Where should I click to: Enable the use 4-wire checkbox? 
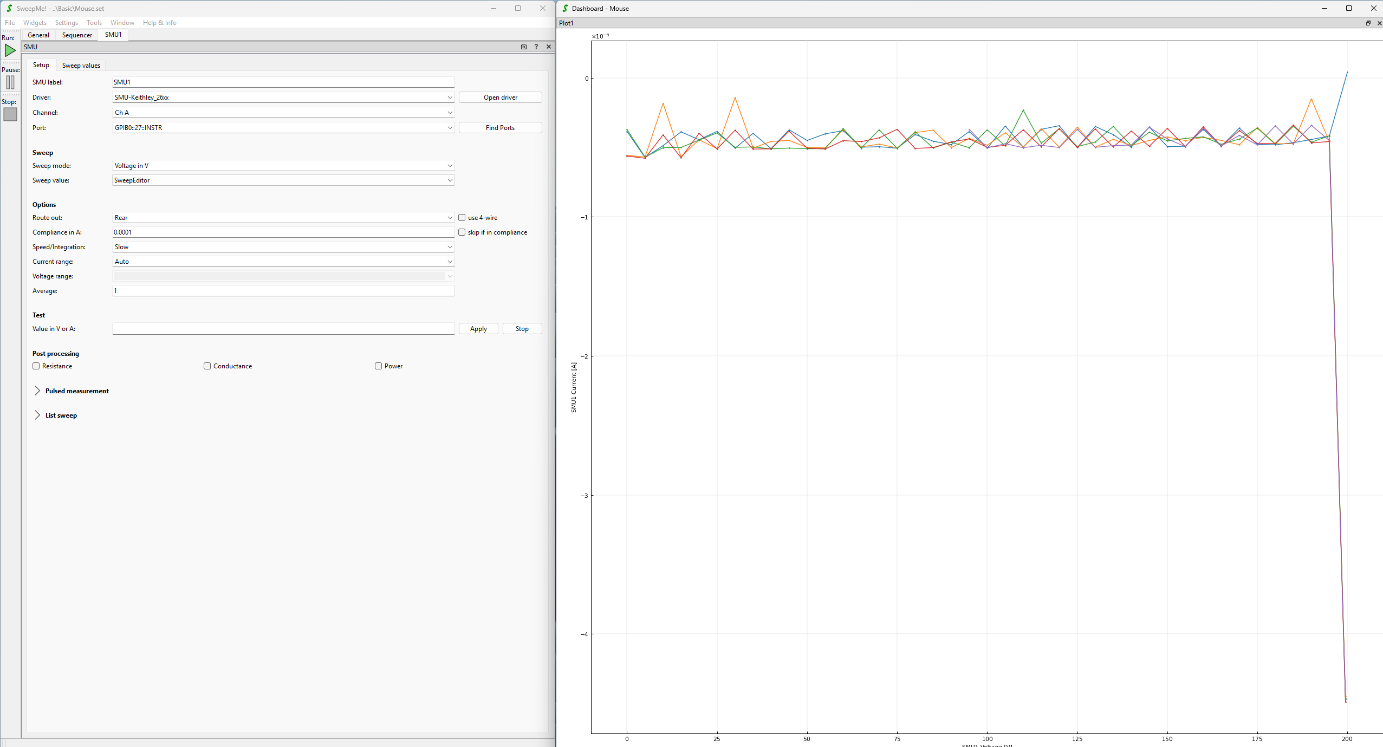click(462, 218)
